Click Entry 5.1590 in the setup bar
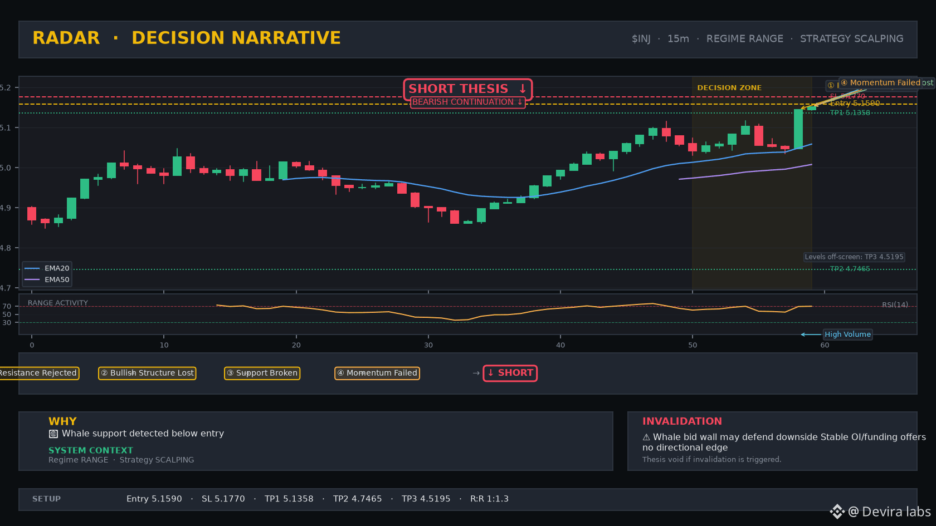This screenshot has height=526, width=936. click(x=154, y=499)
